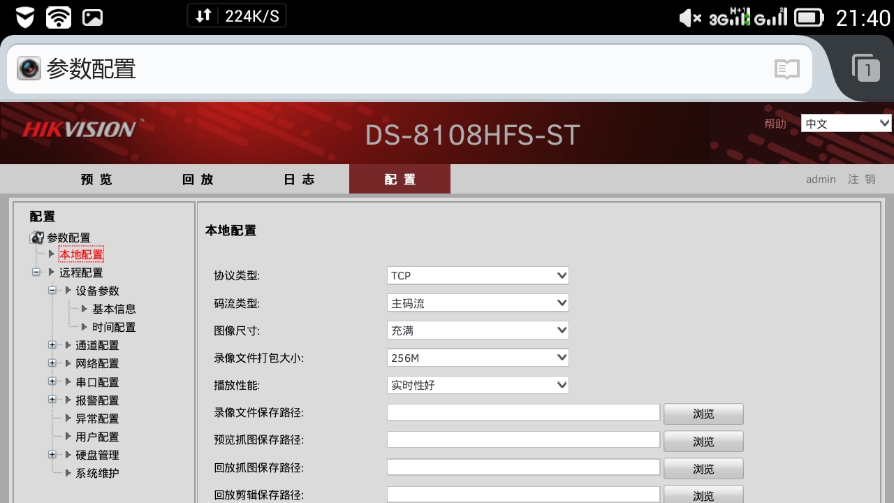Viewport: 894px width, 503px height.
Task: Select 远程配置 in the tree
Action: pos(81,272)
